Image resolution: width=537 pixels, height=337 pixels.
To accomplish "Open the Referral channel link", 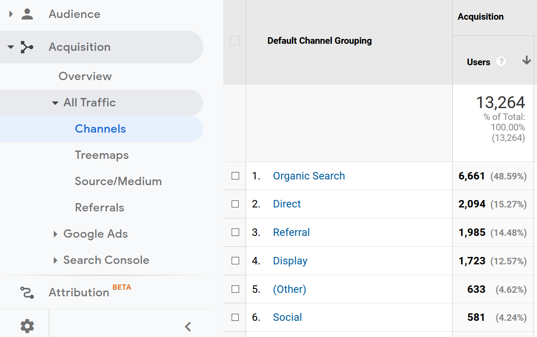I will coord(291,232).
